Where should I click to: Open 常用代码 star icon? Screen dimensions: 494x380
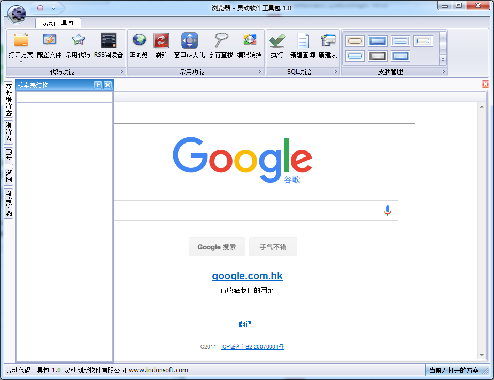pos(78,40)
